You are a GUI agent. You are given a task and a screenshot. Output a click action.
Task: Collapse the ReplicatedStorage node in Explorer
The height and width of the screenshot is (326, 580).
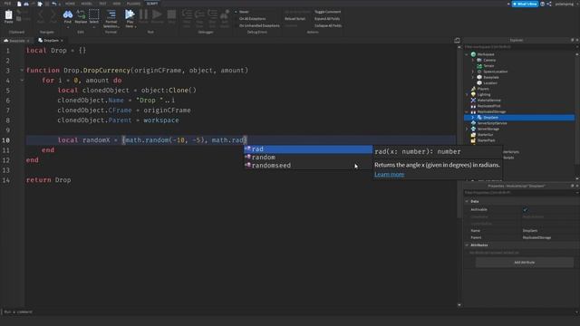[467, 111]
